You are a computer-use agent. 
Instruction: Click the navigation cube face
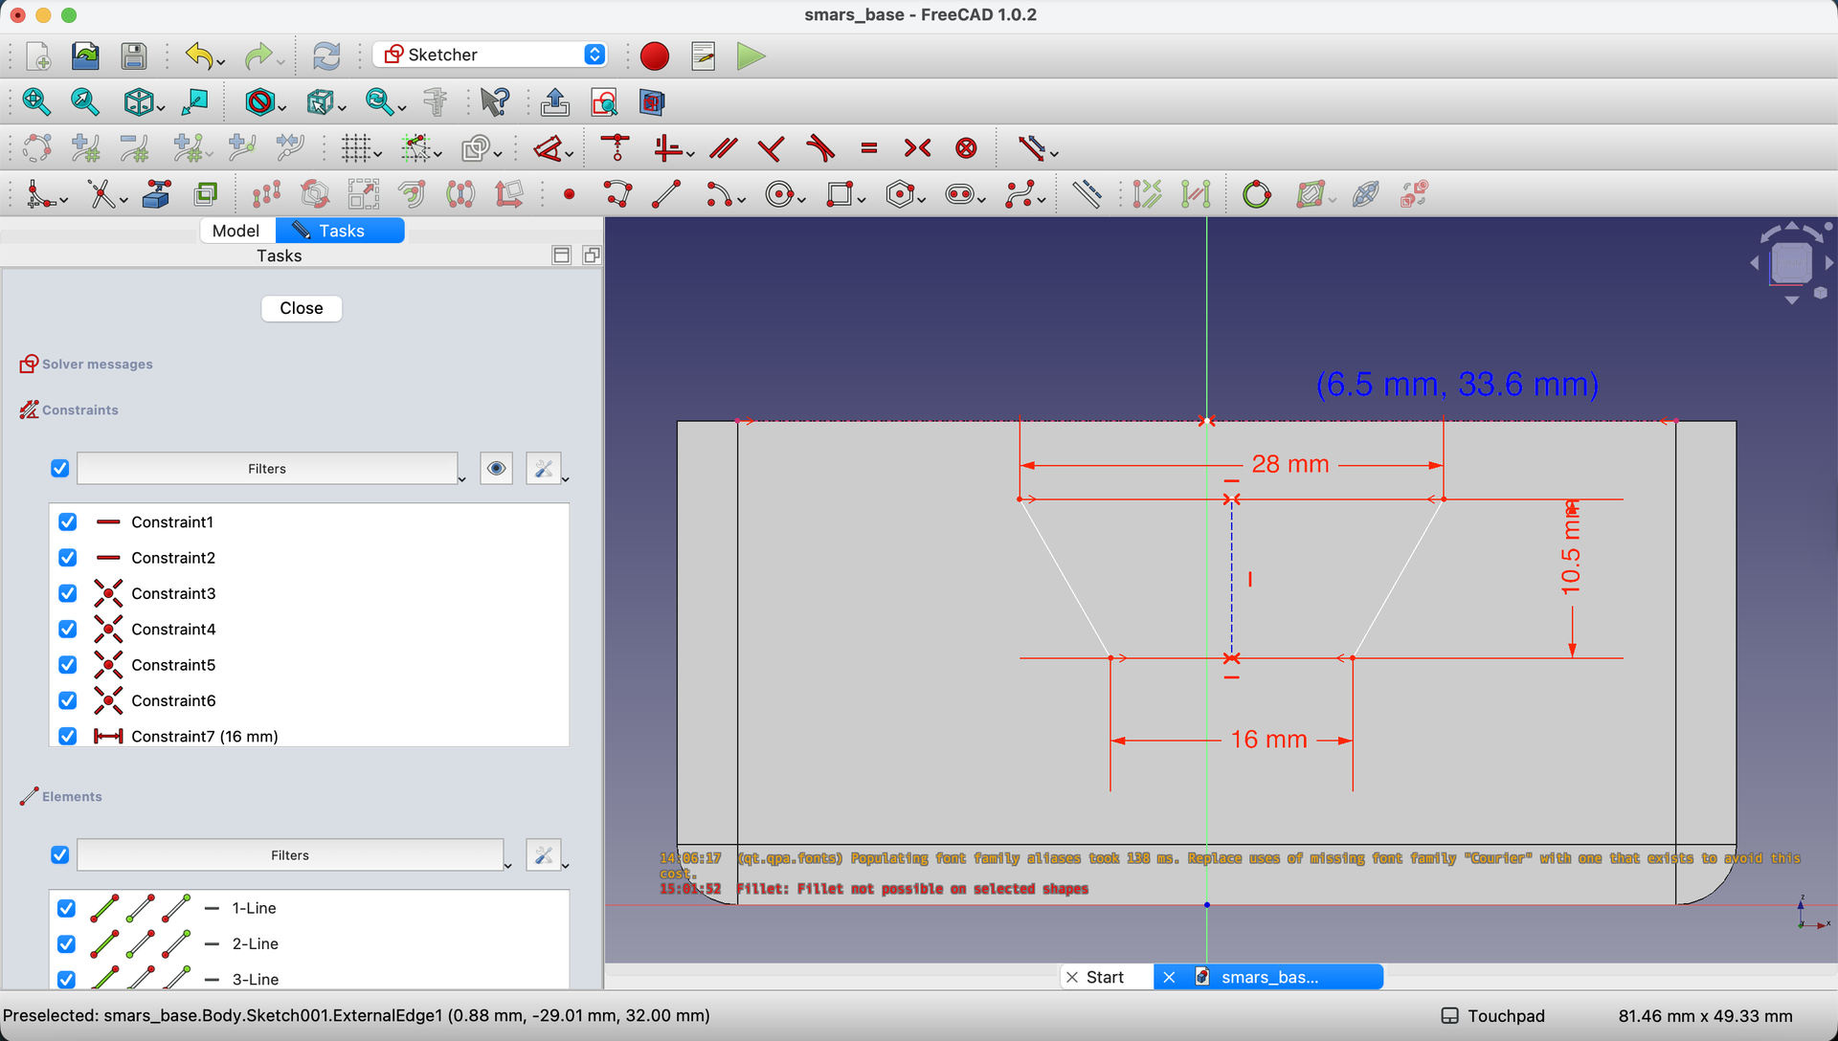click(1791, 263)
